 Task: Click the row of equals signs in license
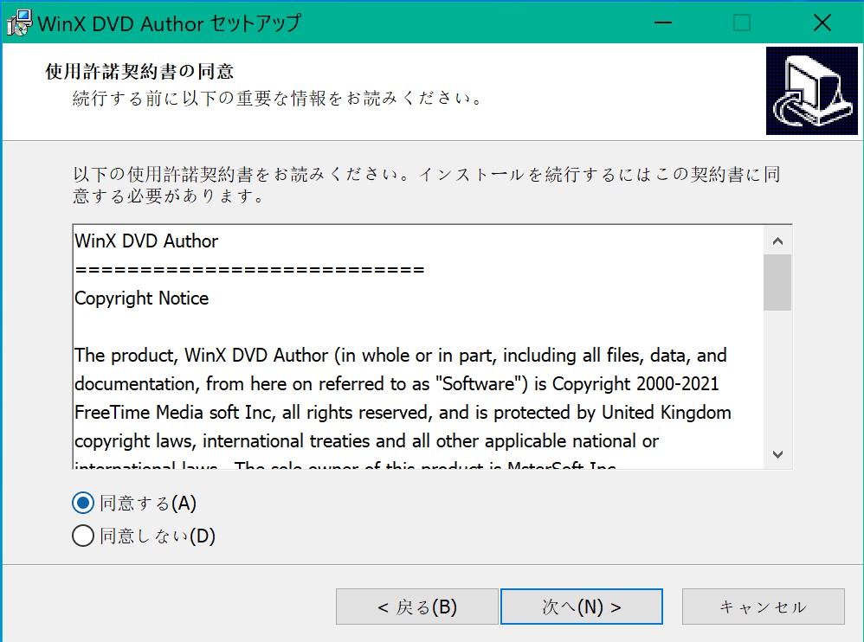[x=249, y=270]
